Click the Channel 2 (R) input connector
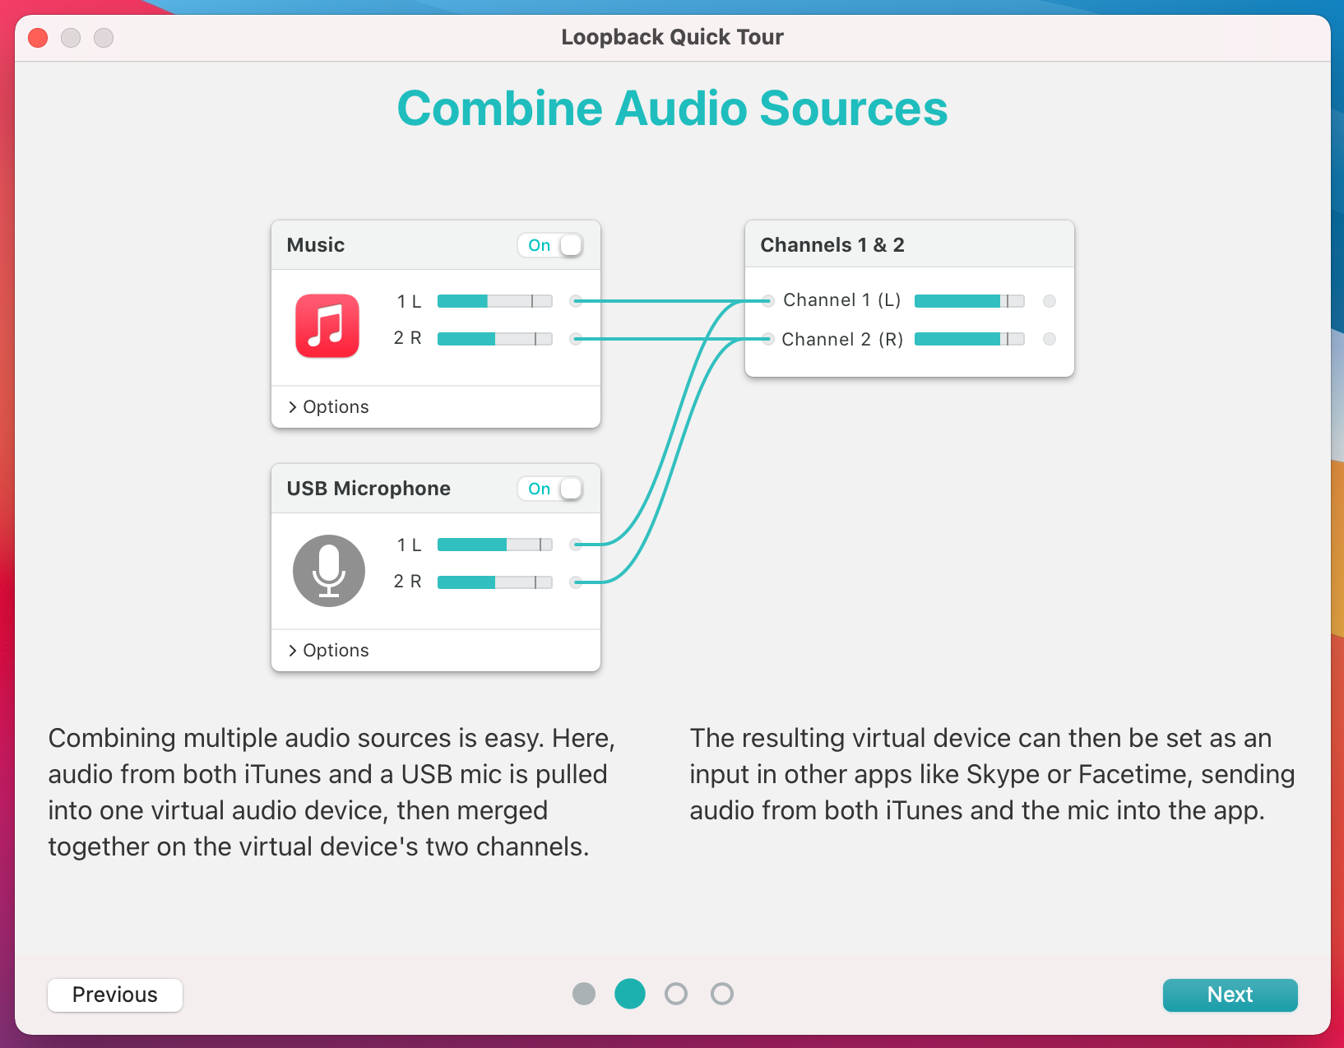1344x1048 pixels. 767,339
